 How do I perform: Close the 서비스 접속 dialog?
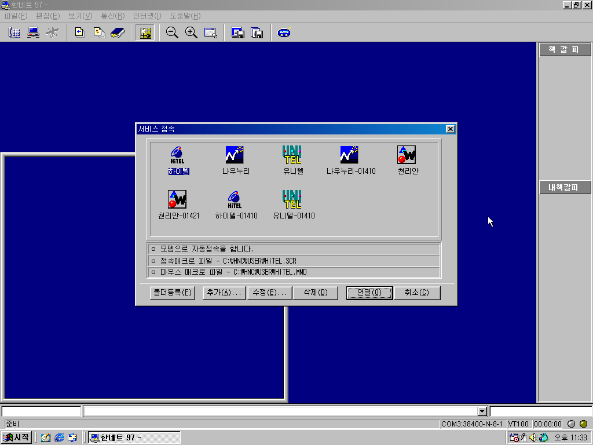(x=450, y=129)
